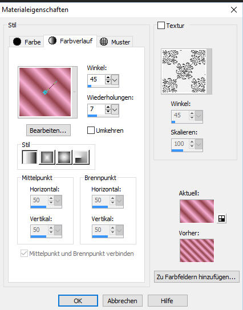Image resolution: width=243 pixels, height=310 pixels.
Task: Click the Farbverlauf gradient sphere icon
Action: (52, 40)
